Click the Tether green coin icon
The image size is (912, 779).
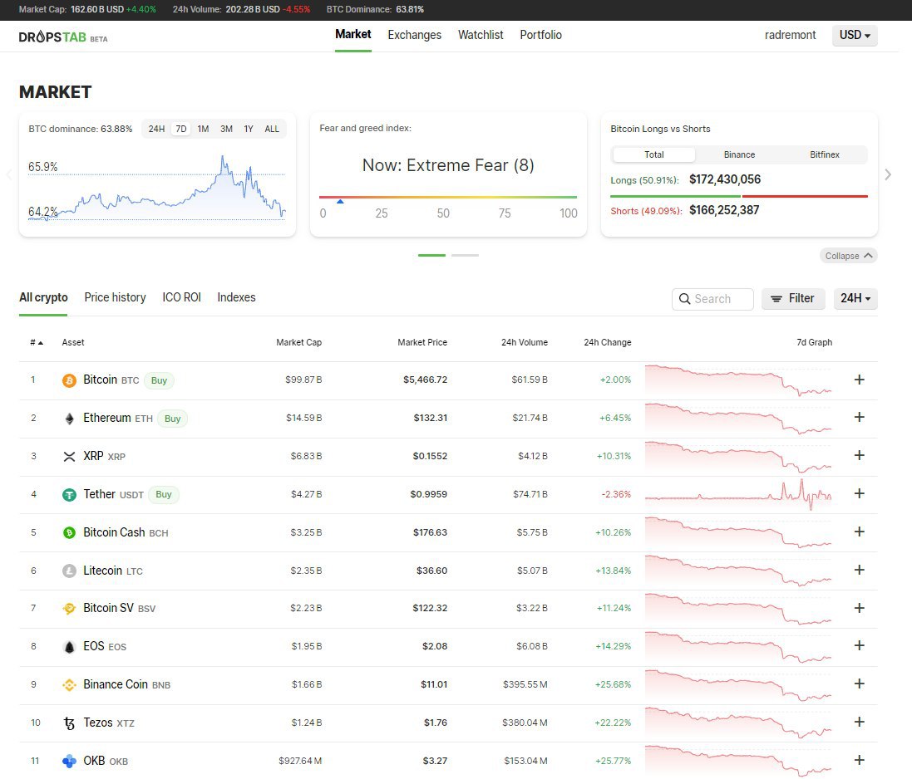coord(69,495)
